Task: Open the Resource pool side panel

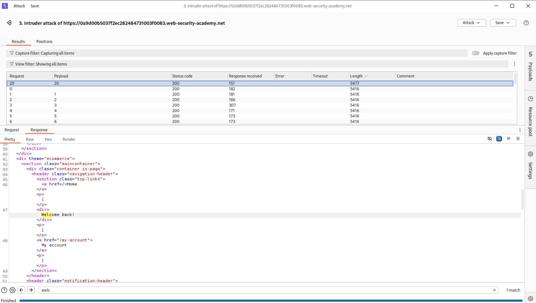Action: tap(530, 116)
